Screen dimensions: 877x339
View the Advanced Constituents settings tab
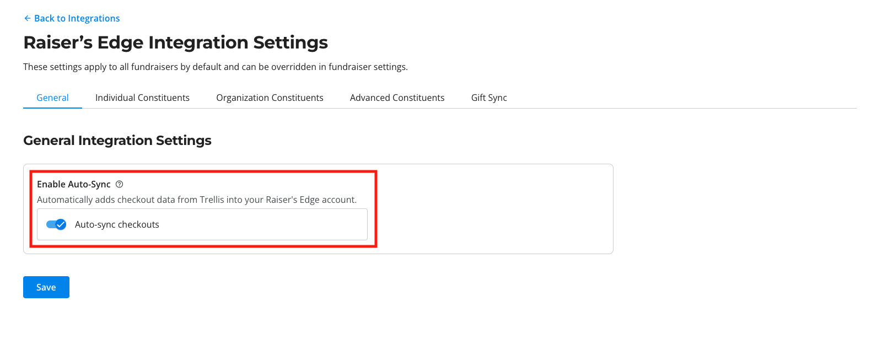coord(397,97)
